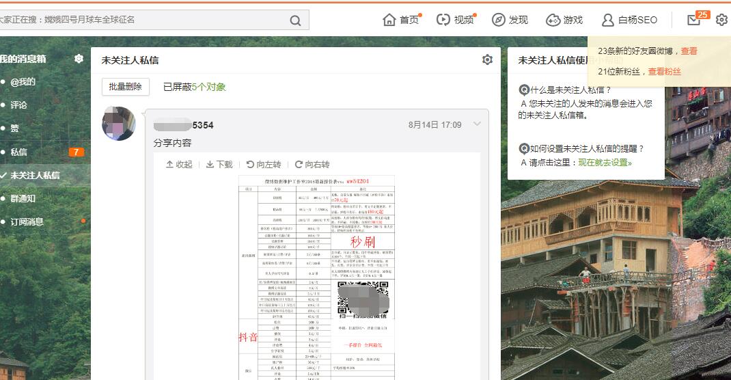Click the search magnifier icon
Screen dimensions: 731x380
pos(295,20)
